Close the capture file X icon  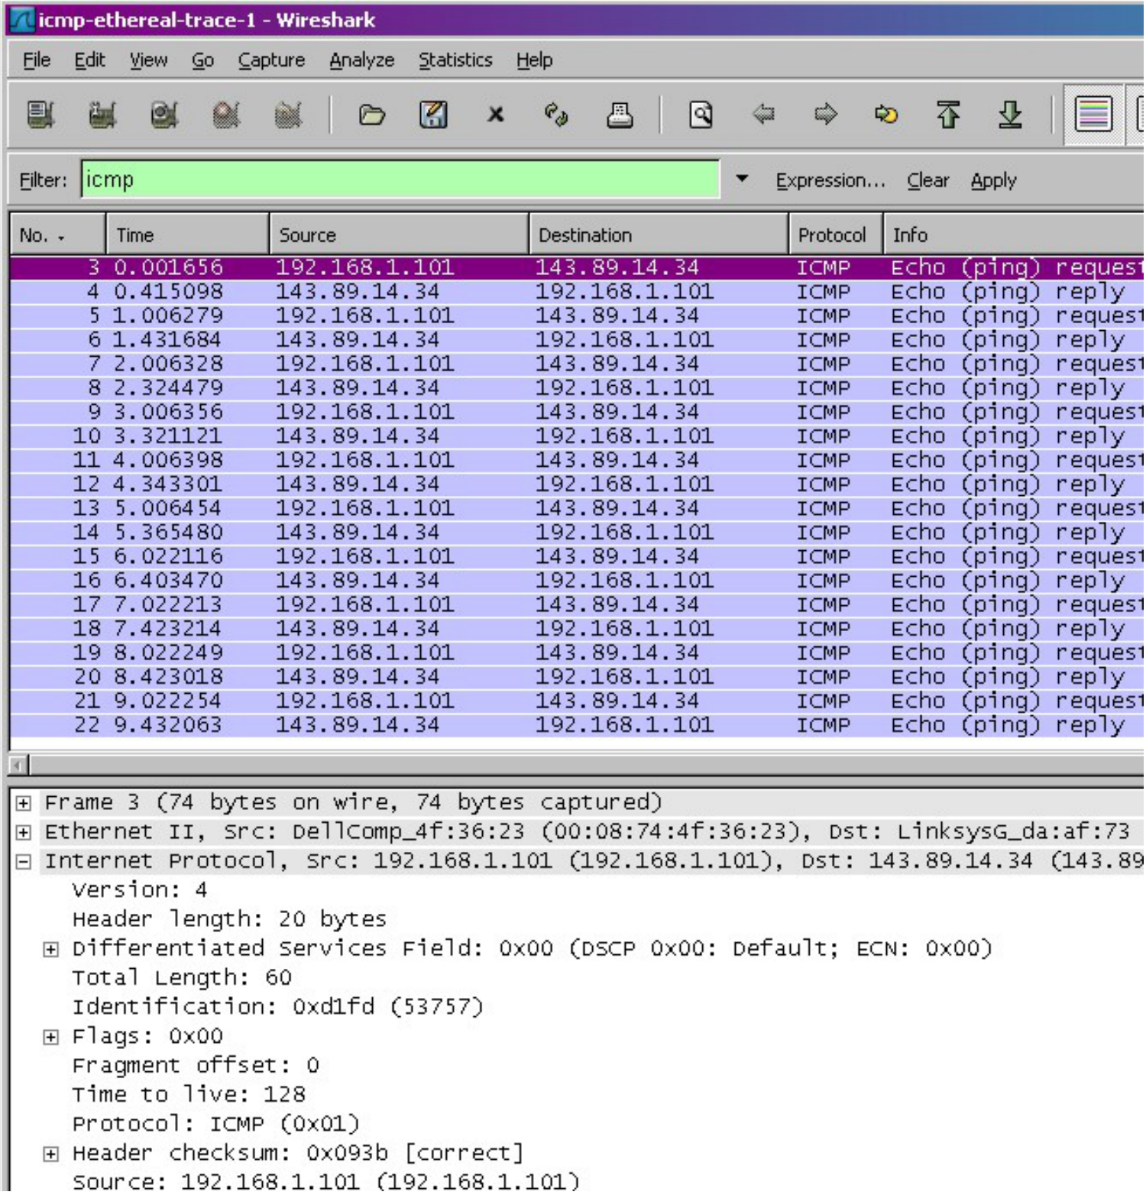[x=495, y=115]
